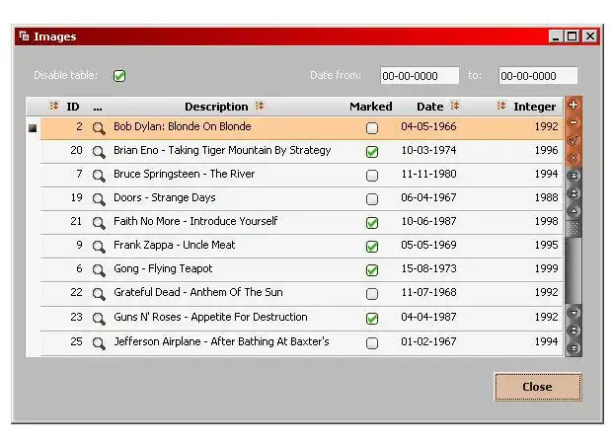This screenshot has width=612, height=444.
Task: Minimize the Images window
Action: (x=556, y=37)
